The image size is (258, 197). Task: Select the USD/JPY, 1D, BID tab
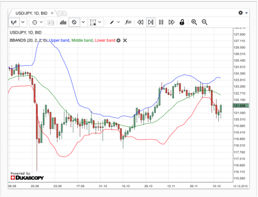(31, 13)
